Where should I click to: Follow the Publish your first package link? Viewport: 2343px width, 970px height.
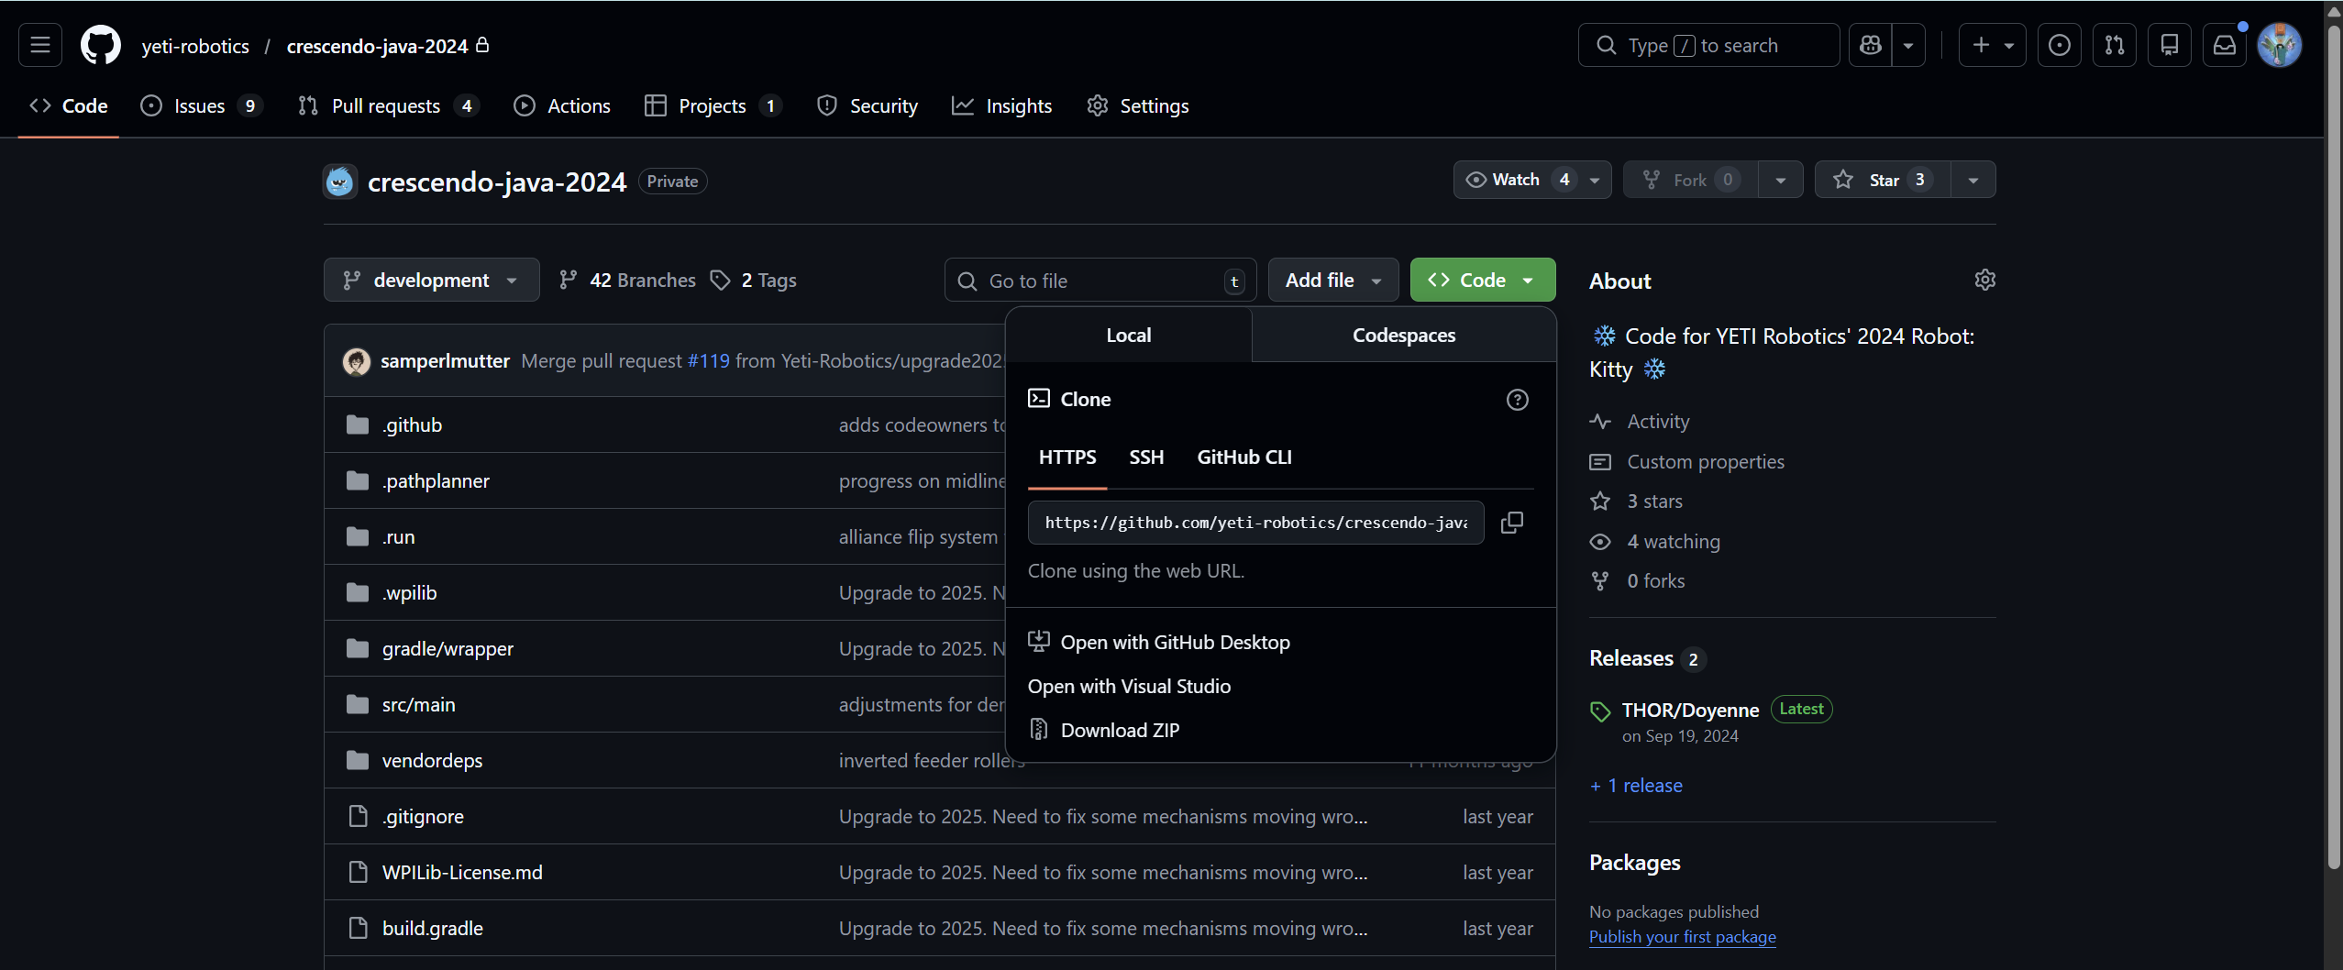click(1682, 937)
